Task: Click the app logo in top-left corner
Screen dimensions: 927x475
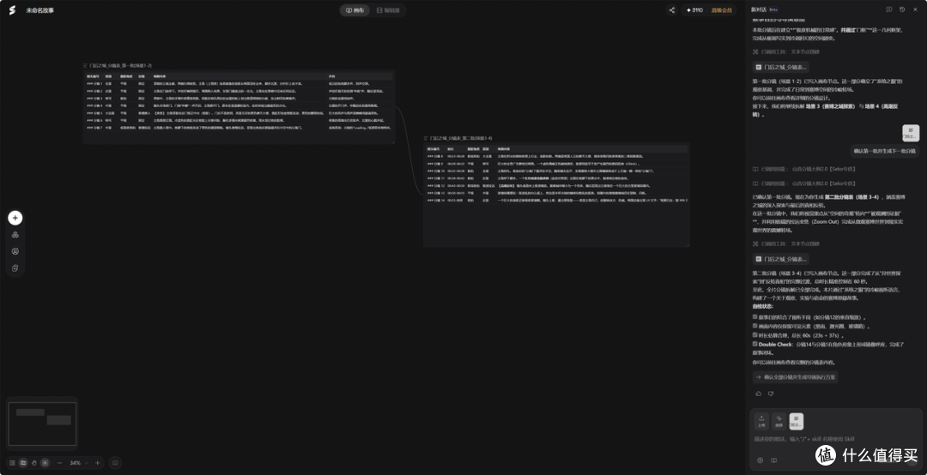Action: [12, 10]
